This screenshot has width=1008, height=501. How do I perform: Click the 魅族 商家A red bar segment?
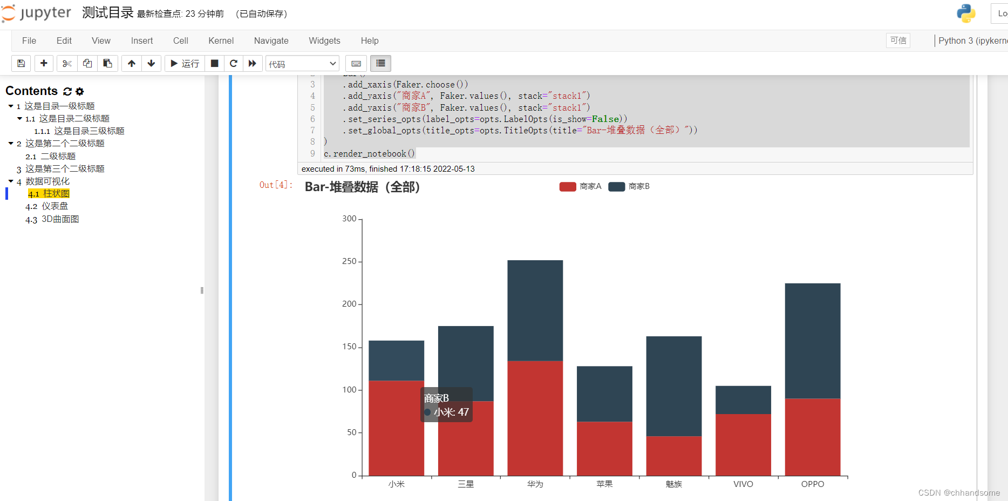[674, 456]
